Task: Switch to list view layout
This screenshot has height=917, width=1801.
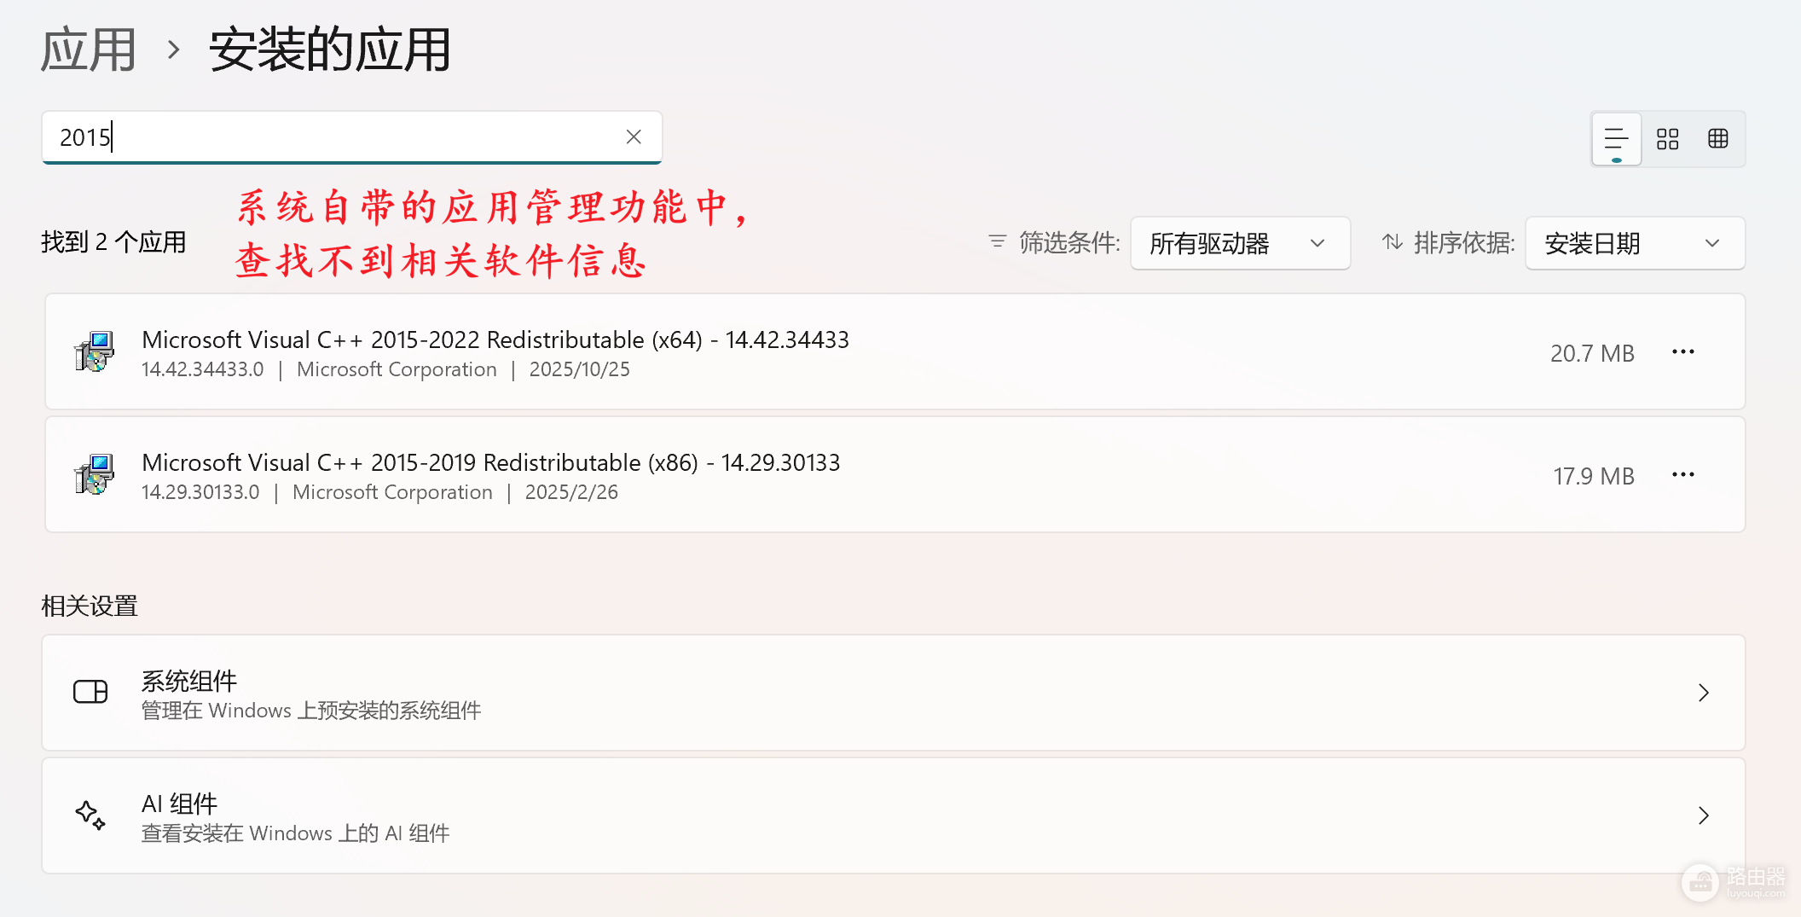Action: [x=1616, y=139]
